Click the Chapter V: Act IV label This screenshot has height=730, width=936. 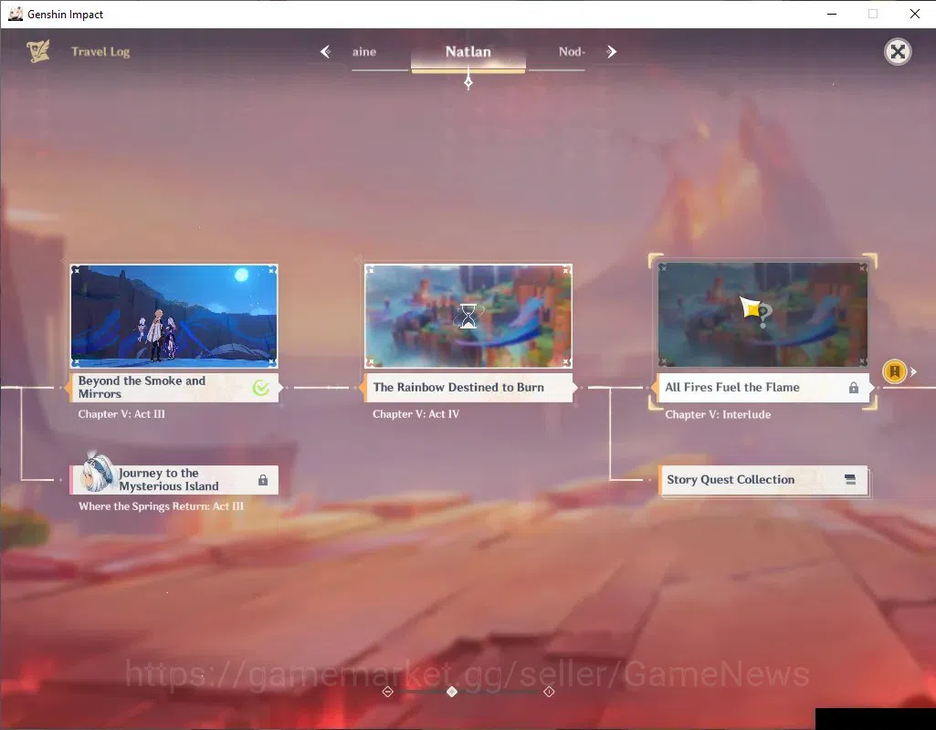(416, 414)
